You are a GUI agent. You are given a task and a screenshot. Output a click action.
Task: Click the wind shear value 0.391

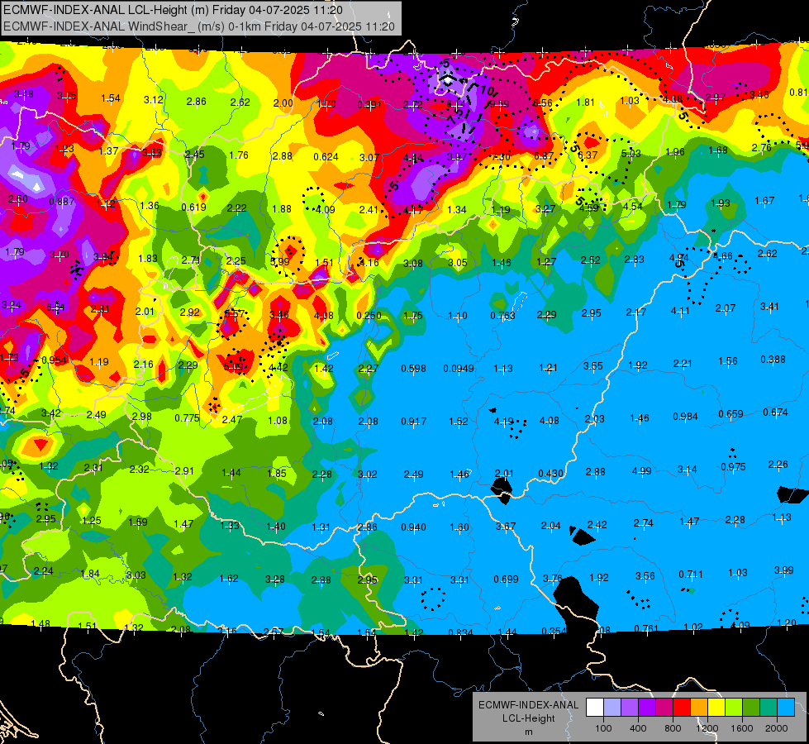pos(369,105)
